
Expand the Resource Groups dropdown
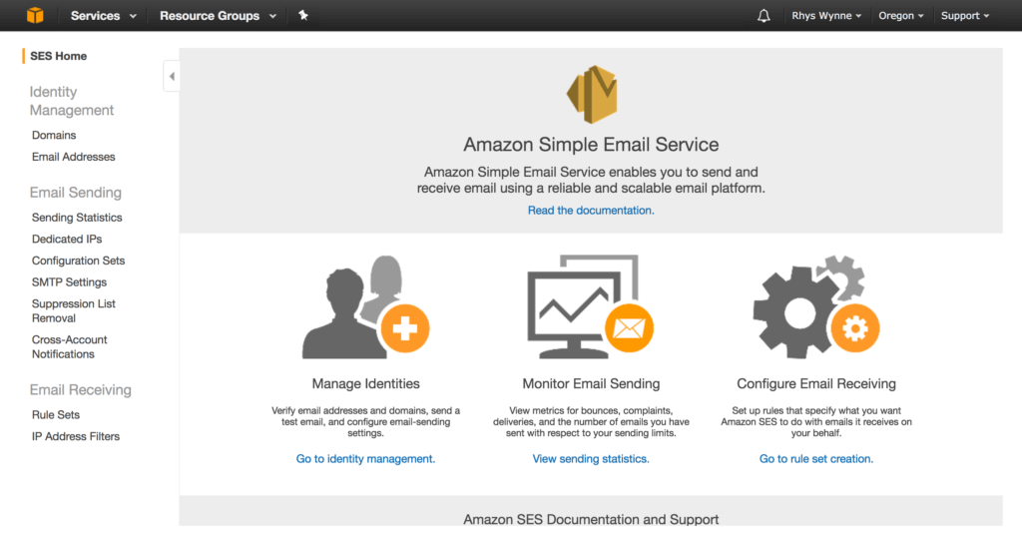click(x=218, y=16)
